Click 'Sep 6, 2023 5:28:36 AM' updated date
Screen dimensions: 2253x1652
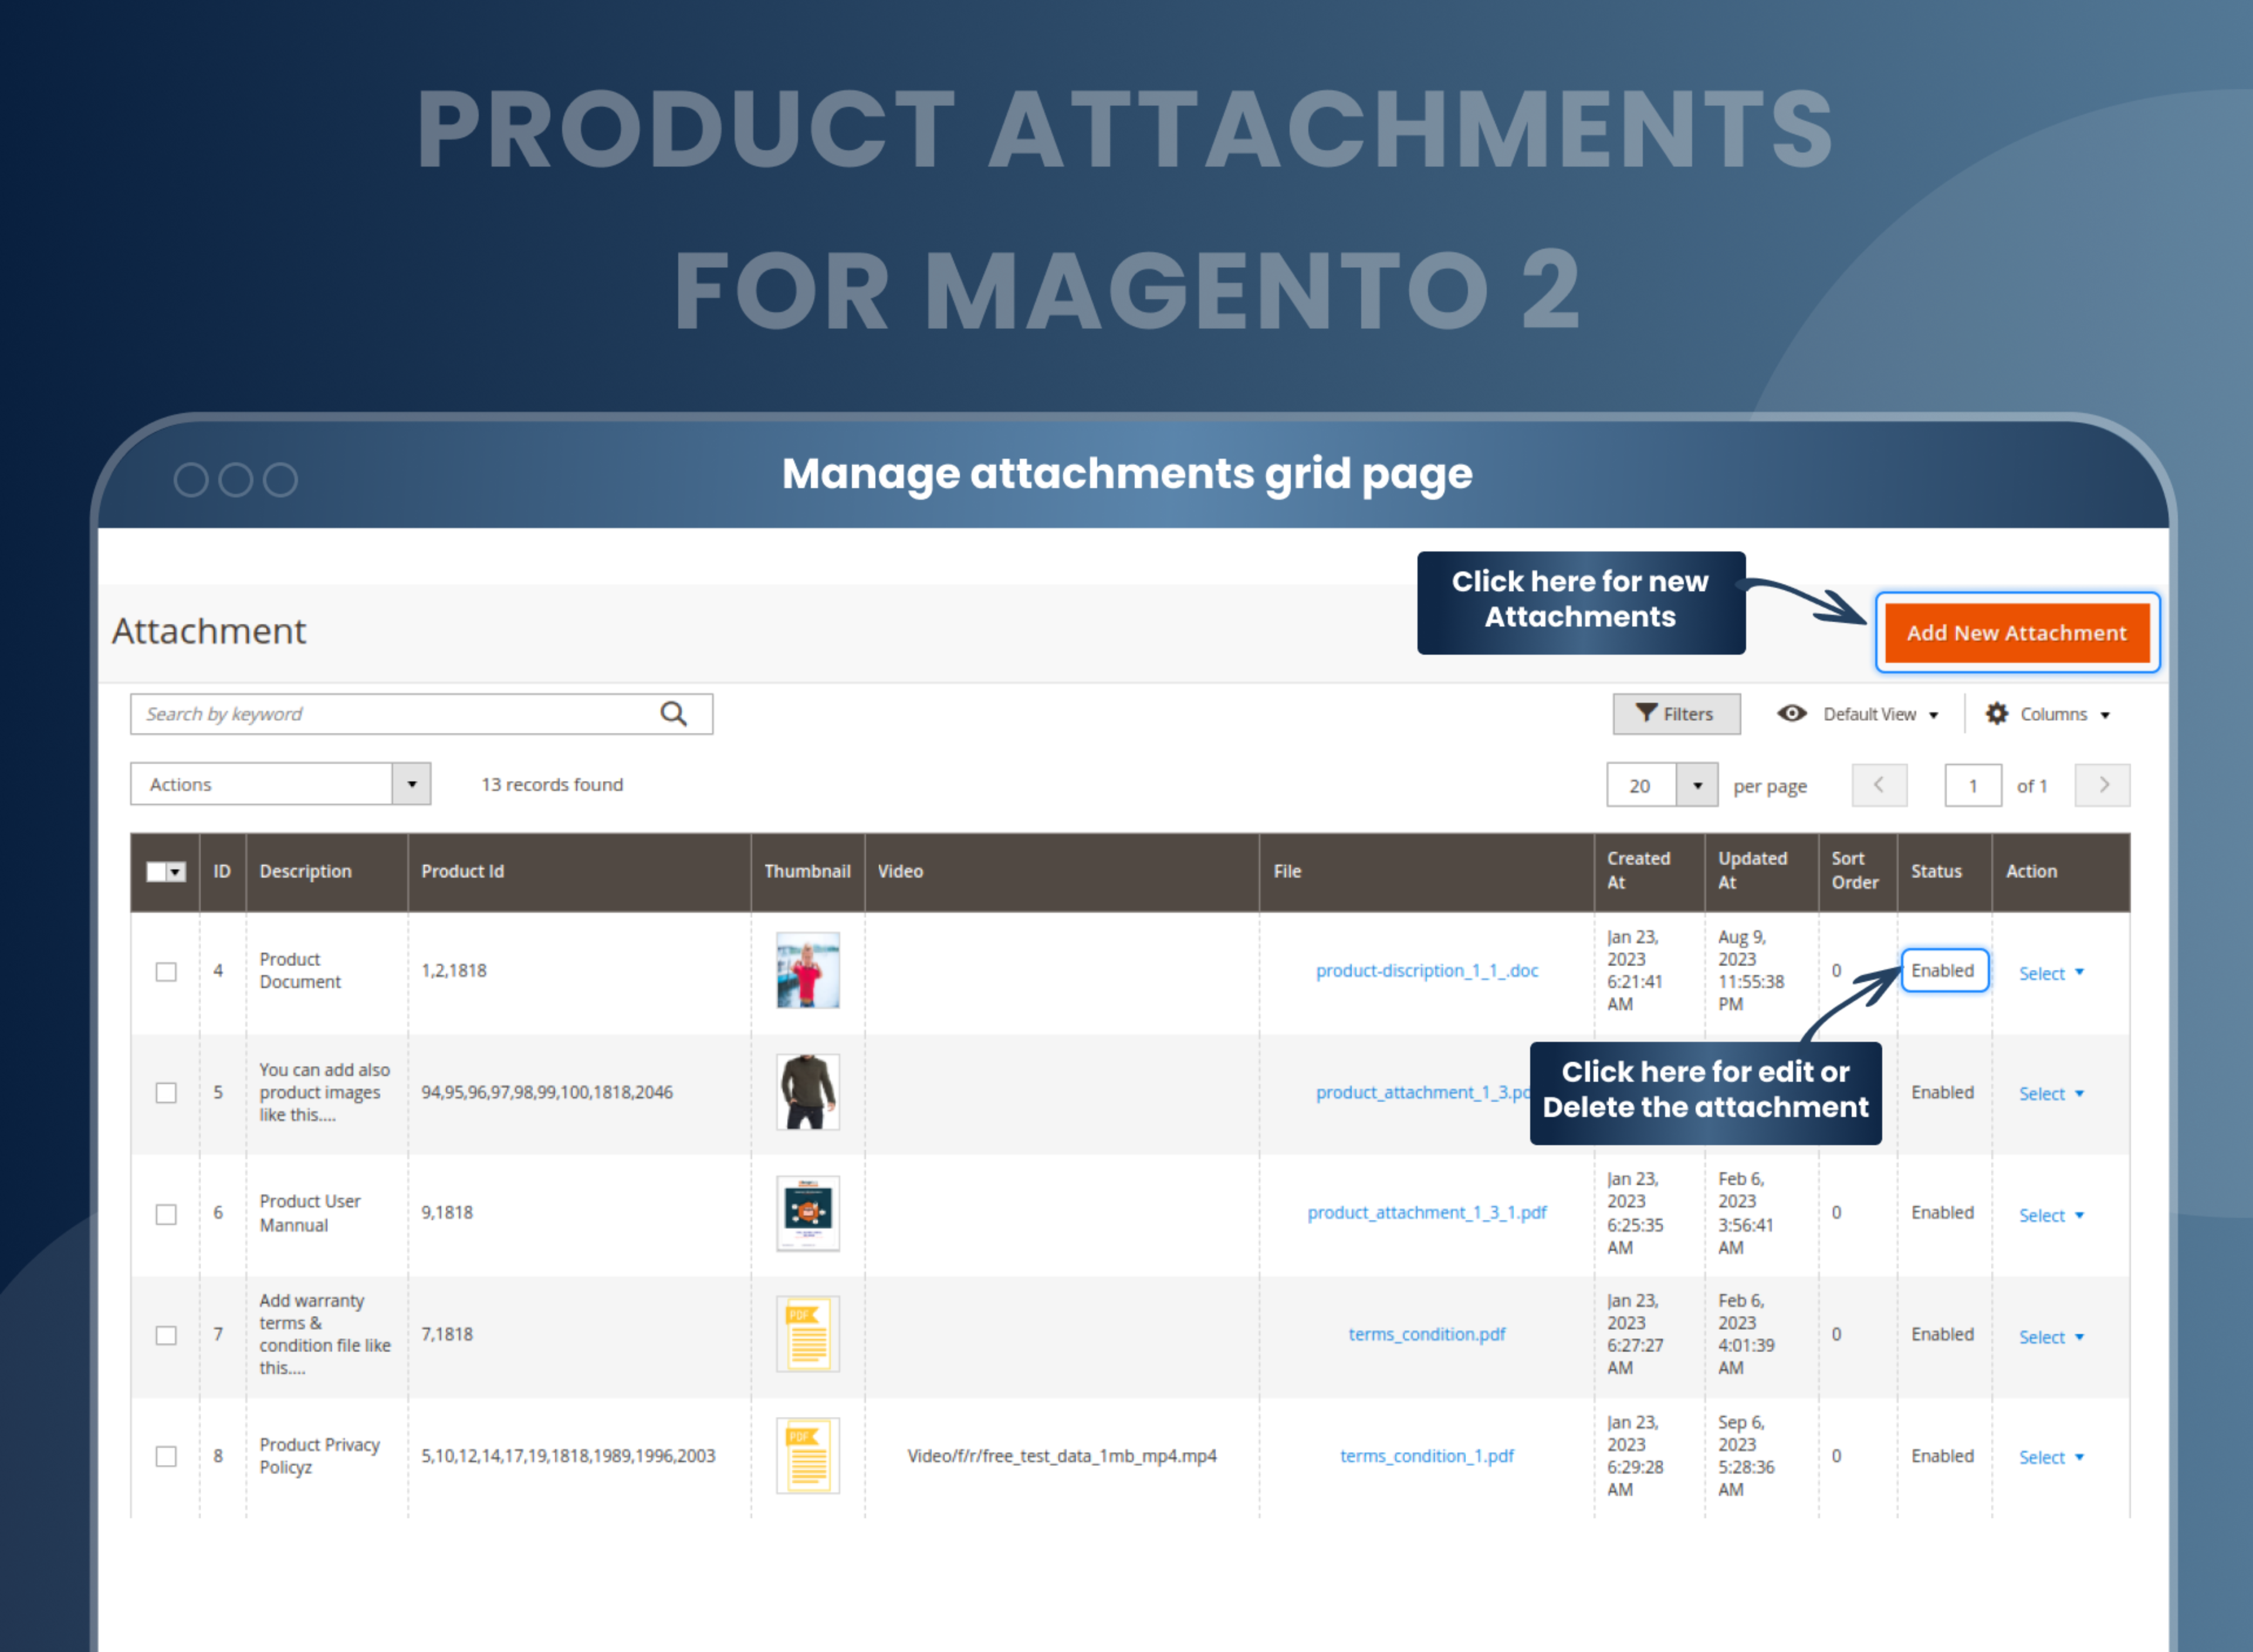click(x=1747, y=1456)
